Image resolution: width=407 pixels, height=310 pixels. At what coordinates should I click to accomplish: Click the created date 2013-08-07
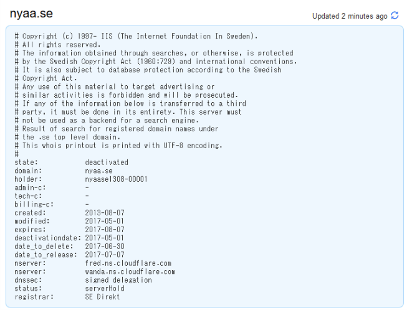105,212
